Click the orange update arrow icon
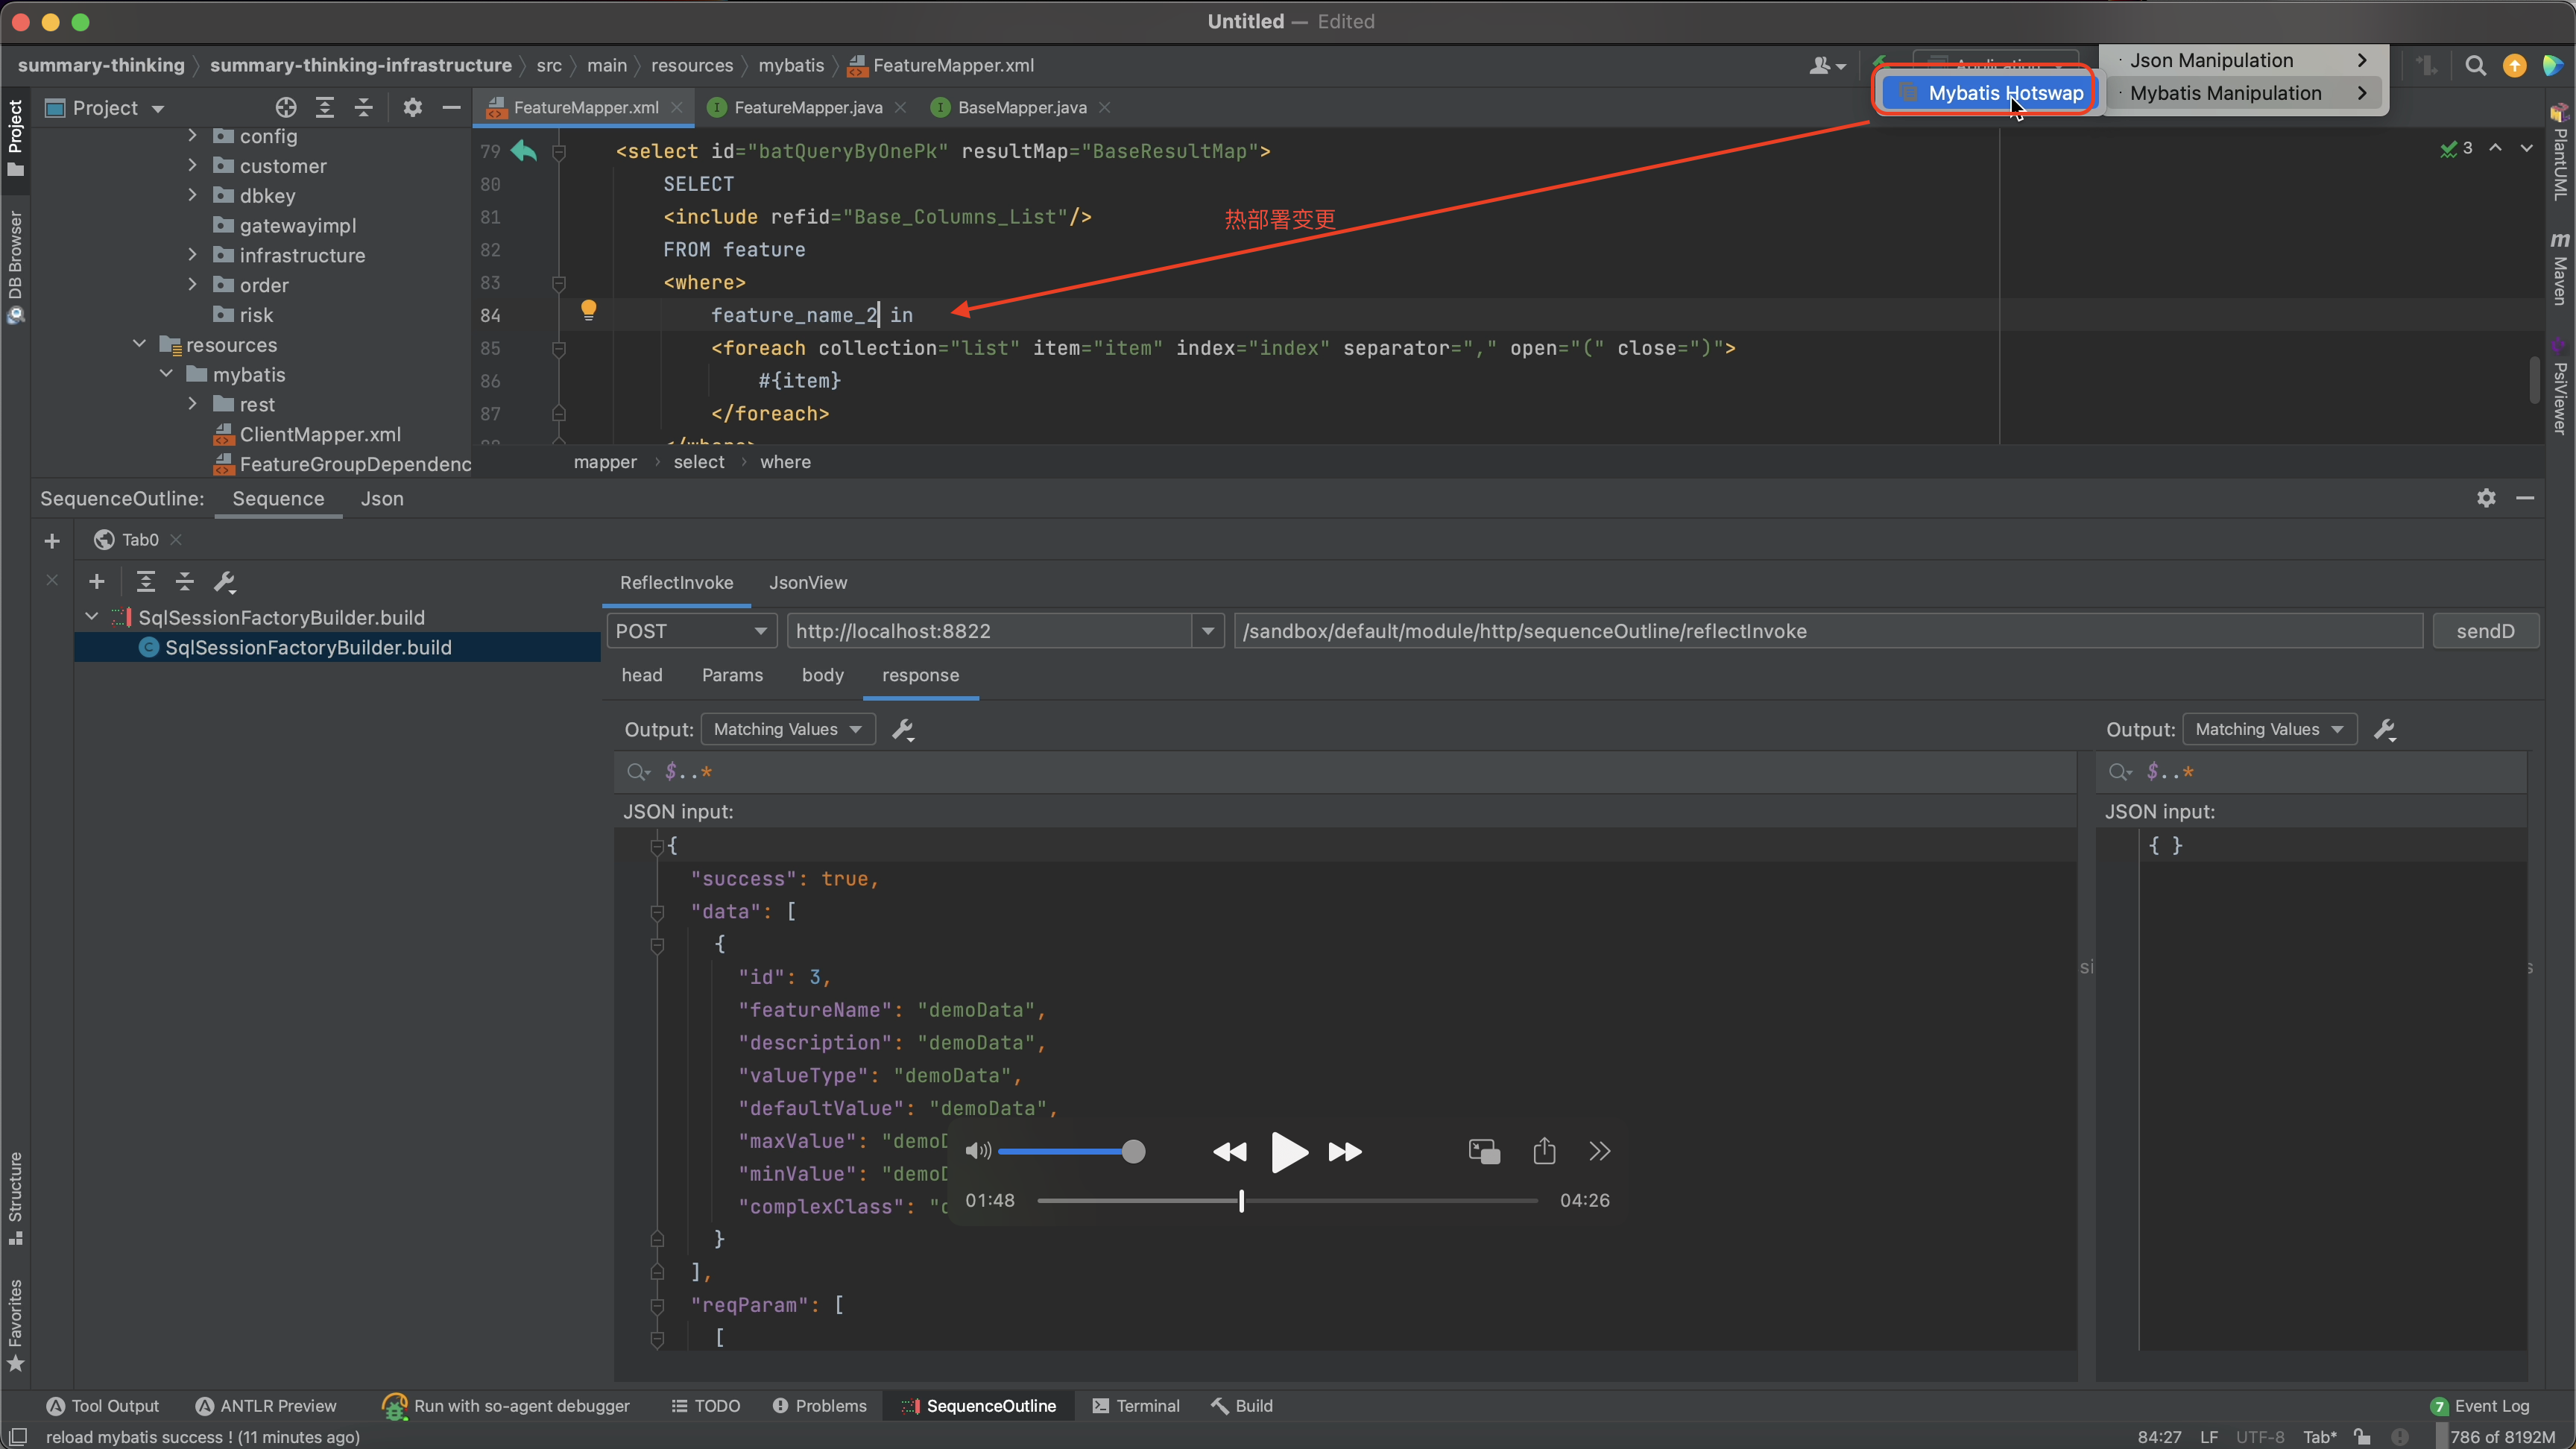The image size is (2576, 1449). [x=2514, y=66]
